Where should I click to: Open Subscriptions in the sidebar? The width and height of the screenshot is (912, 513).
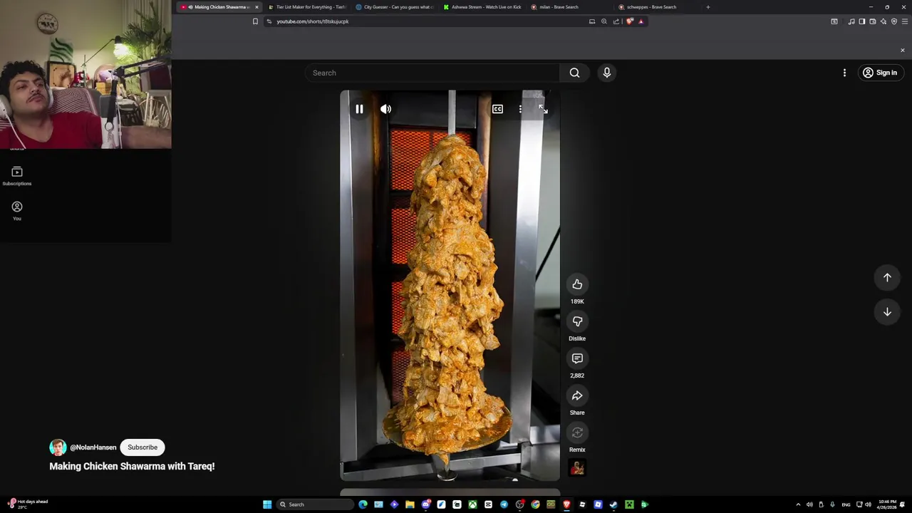click(x=17, y=176)
